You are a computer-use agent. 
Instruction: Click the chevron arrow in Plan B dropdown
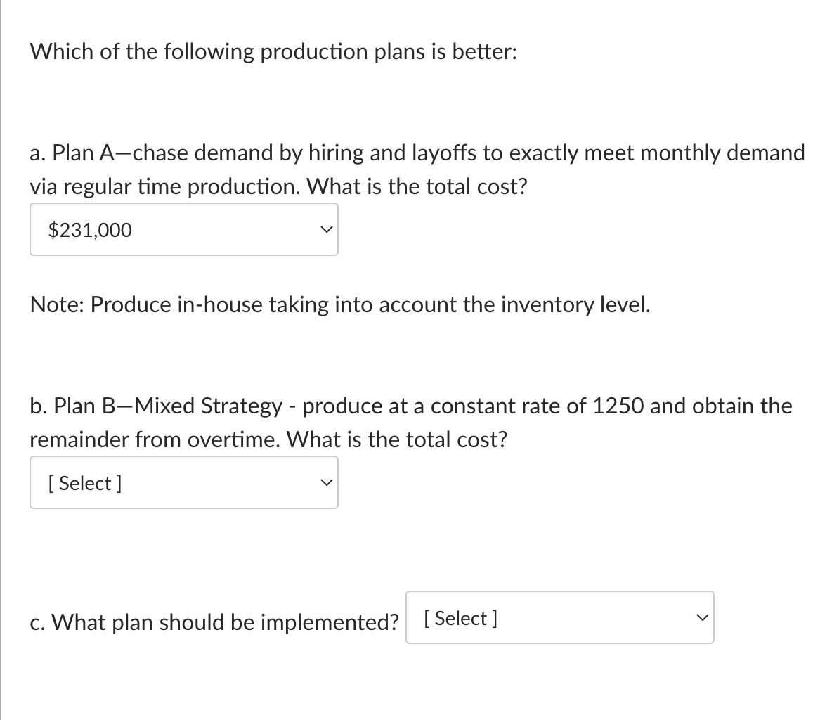click(x=323, y=482)
